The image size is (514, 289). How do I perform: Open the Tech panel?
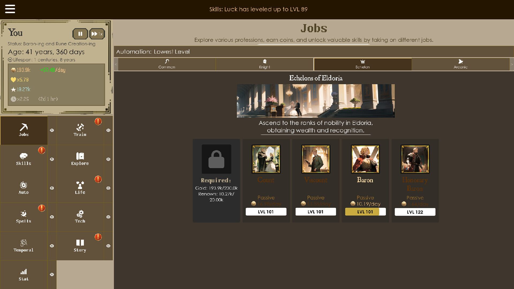[x=80, y=217]
